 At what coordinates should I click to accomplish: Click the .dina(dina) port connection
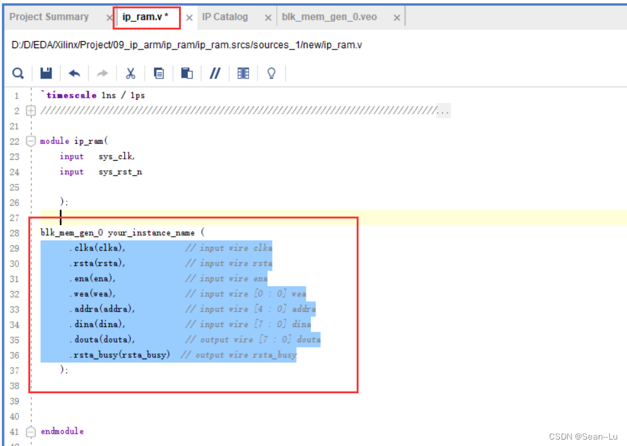[97, 324]
